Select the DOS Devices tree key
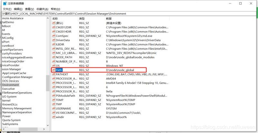The image size is (258, 133). click(x=11, y=81)
